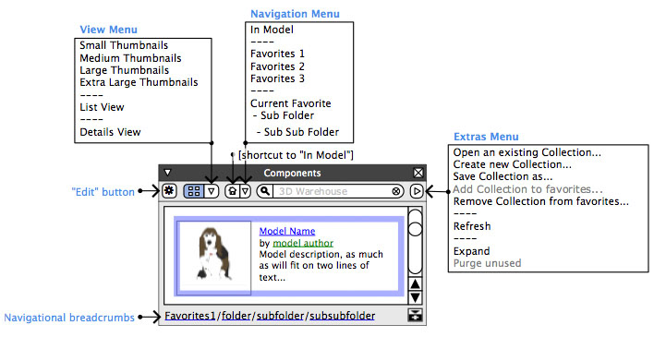Viewport: 666px width, 337px height.
Task: Select List View in View Menu
Action: point(102,107)
